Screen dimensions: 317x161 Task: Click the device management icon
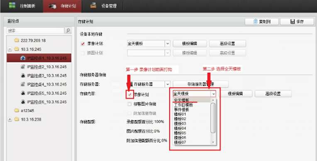pos(93,5)
